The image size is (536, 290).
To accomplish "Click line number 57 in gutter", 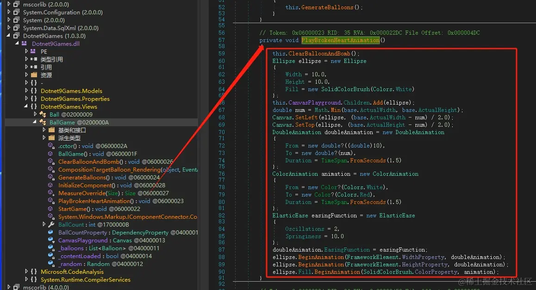I will (222, 40).
